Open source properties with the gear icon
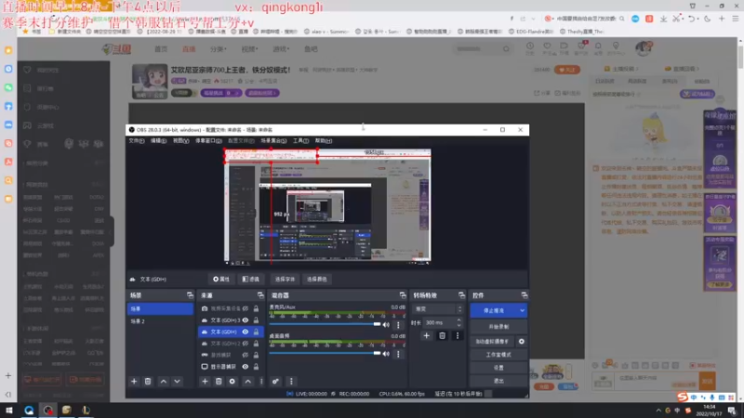 [232, 382]
